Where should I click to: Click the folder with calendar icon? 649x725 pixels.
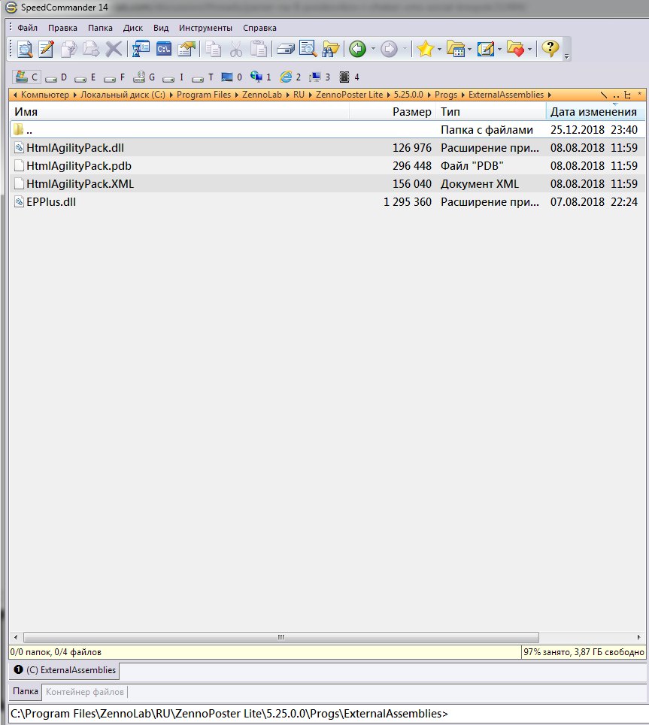(456, 49)
